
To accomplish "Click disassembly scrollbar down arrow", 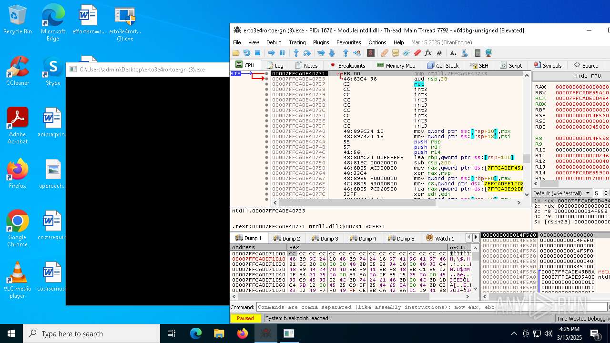I will [x=527, y=194].
